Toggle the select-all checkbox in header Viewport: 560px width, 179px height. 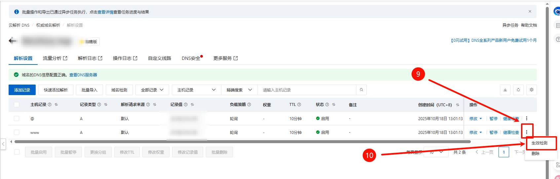tap(17, 105)
